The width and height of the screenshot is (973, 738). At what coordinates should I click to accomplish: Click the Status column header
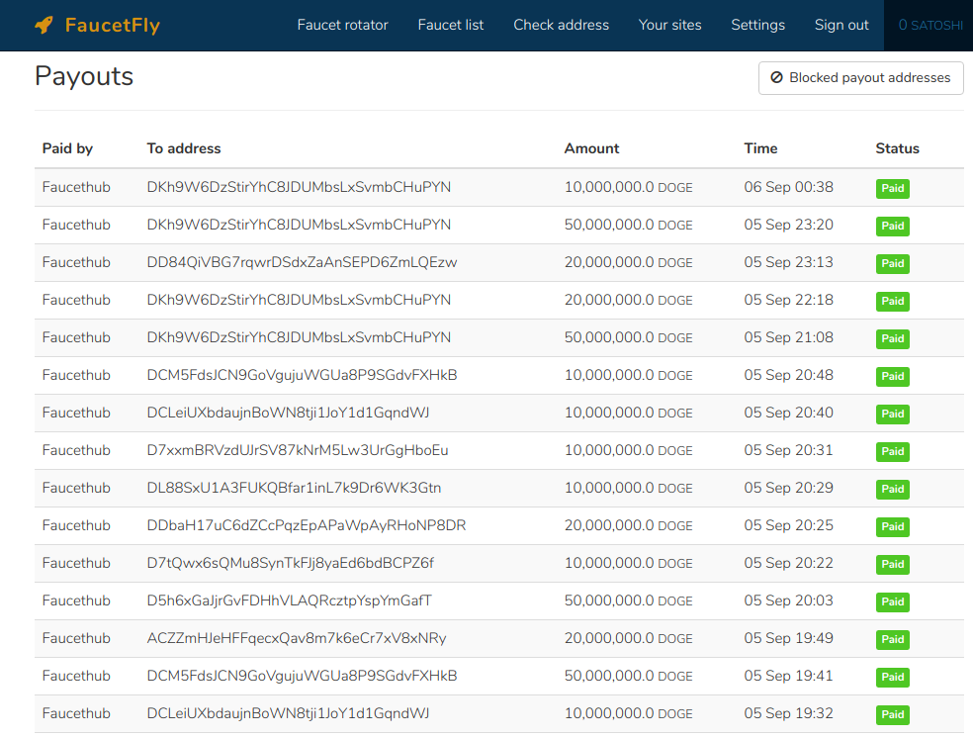pyautogui.click(x=897, y=148)
